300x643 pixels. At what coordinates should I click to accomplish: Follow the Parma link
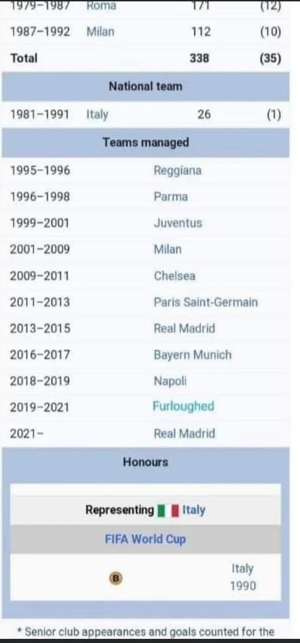[171, 197]
